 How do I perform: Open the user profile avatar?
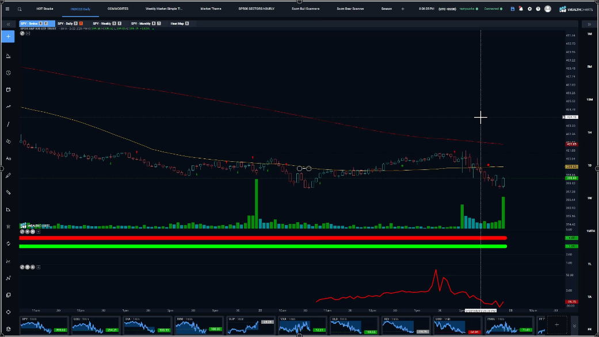coord(547,9)
